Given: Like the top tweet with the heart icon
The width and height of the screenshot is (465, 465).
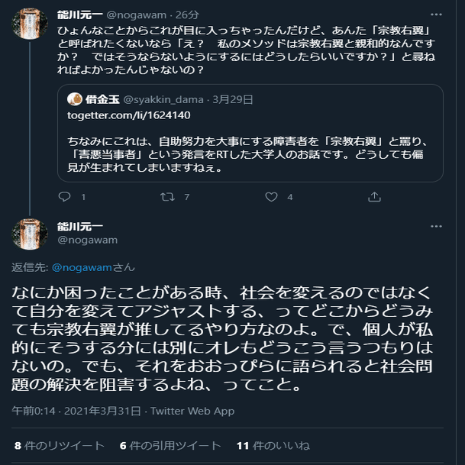Looking at the screenshot, I should 271,196.
